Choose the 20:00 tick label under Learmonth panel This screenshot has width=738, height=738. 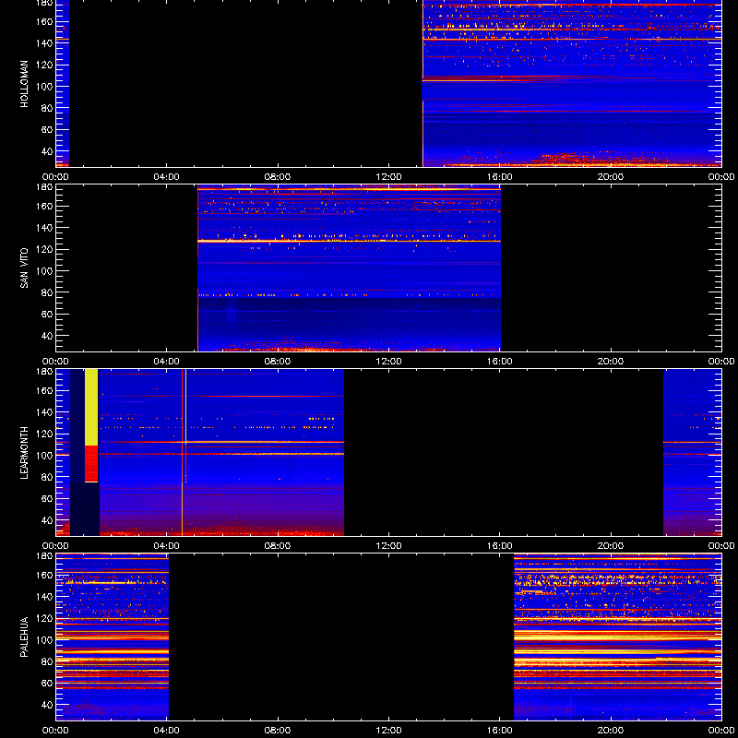611,546
